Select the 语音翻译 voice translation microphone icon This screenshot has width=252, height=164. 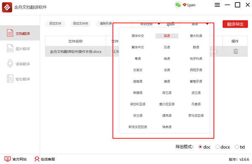click(x=10, y=63)
